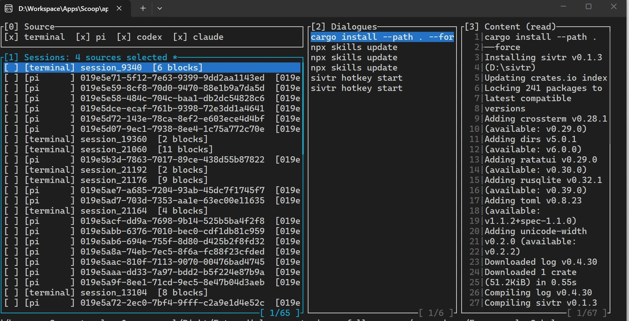Minimize the terminal window
The image size is (629, 321).
564,7
